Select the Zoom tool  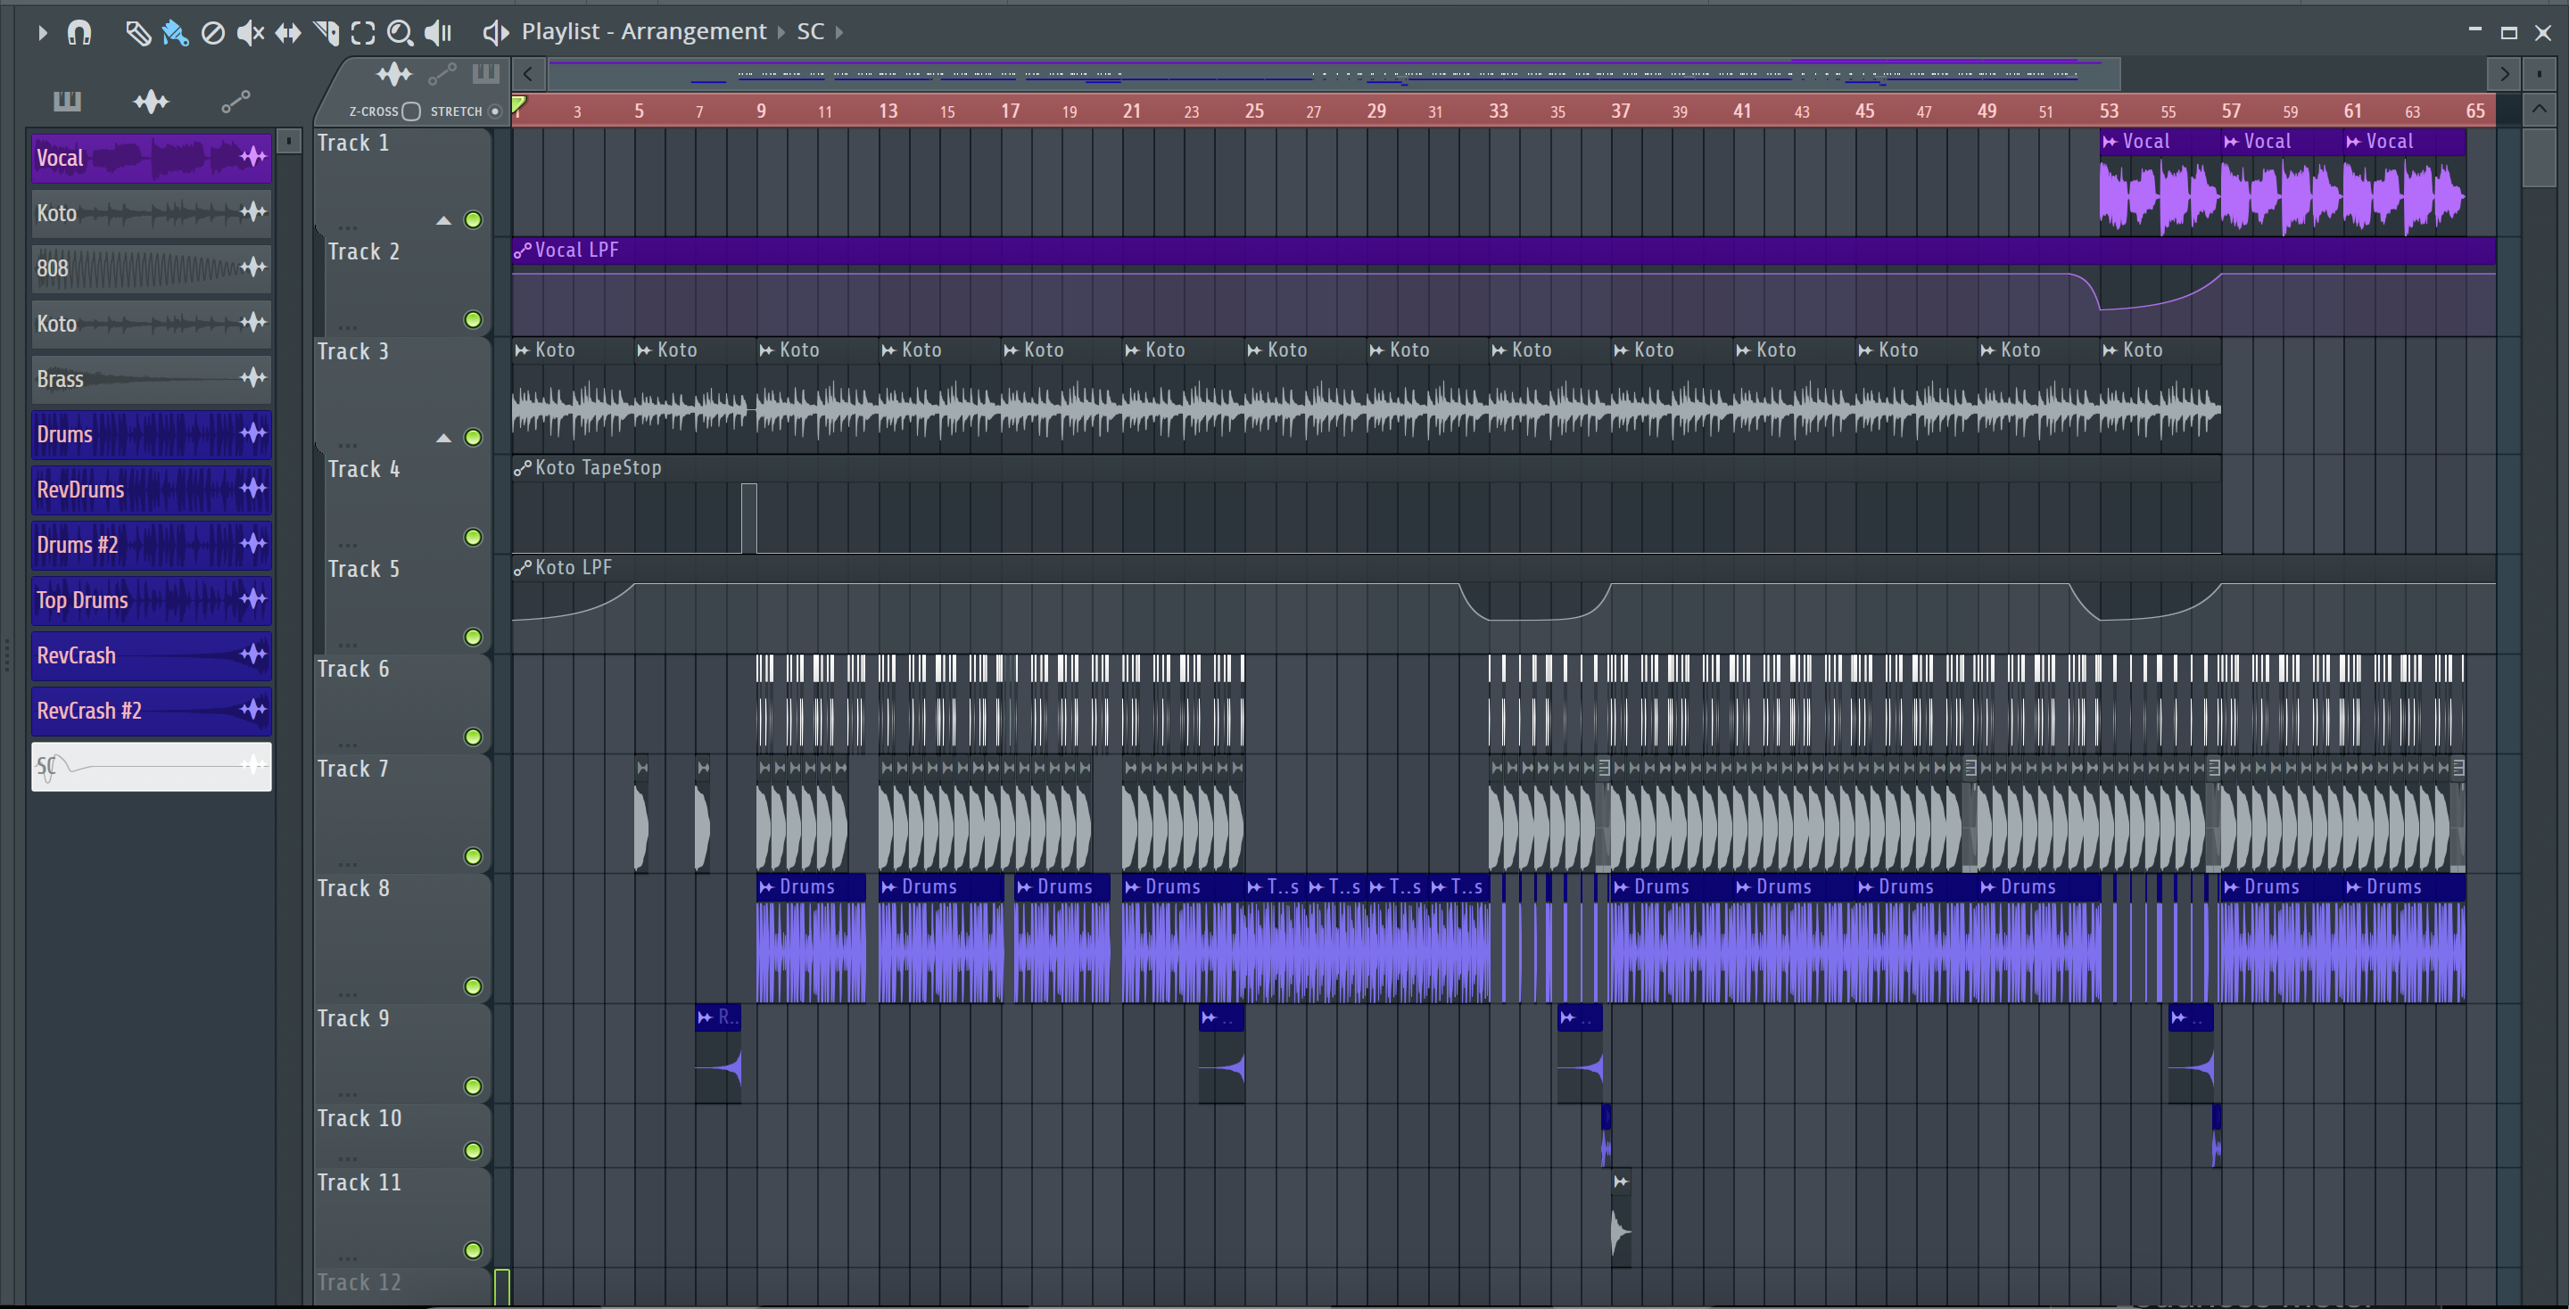pyautogui.click(x=400, y=33)
